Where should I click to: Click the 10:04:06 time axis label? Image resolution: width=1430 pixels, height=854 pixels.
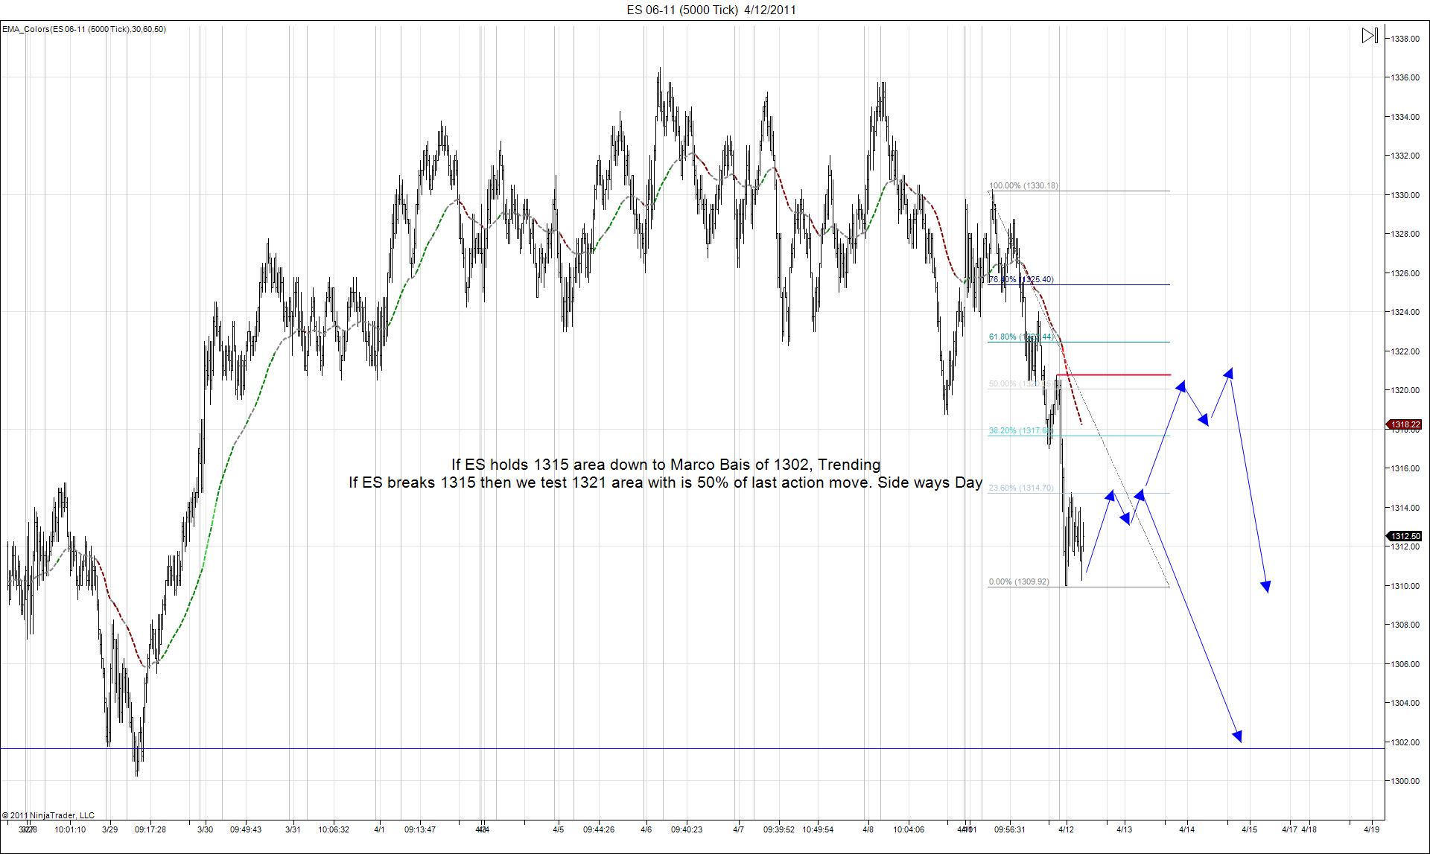click(909, 829)
